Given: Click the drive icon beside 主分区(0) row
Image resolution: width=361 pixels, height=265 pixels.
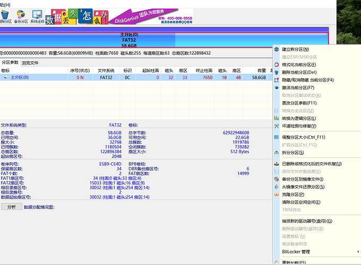Looking at the screenshot, I should coord(6,77).
